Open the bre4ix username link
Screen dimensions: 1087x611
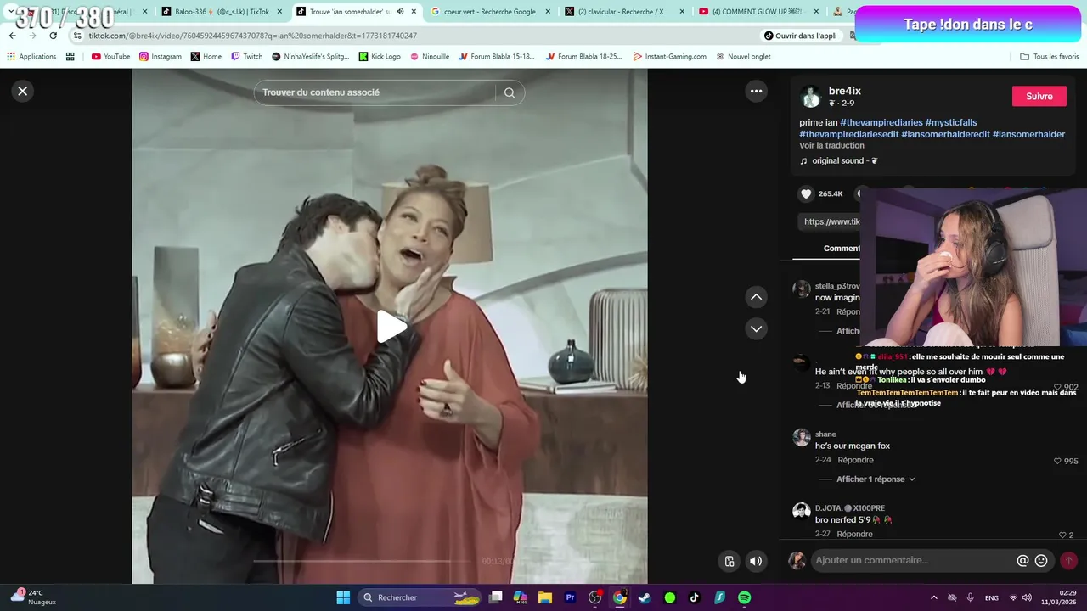click(845, 91)
